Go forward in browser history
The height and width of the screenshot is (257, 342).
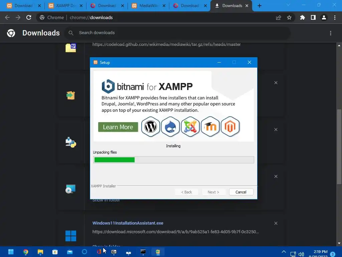point(18,17)
